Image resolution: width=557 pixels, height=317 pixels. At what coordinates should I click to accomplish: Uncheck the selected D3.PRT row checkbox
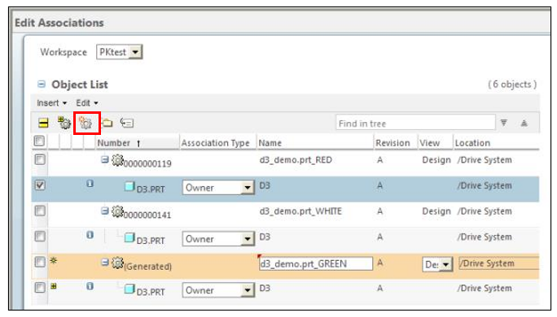coord(40,185)
